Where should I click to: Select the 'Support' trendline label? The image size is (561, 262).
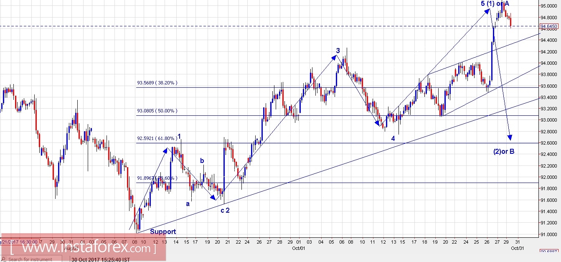click(x=163, y=231)
